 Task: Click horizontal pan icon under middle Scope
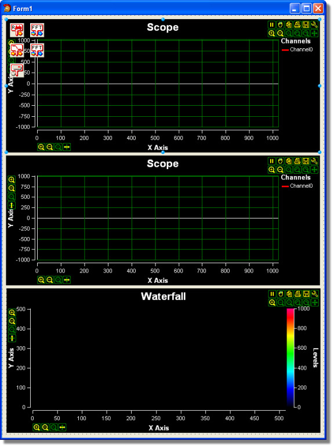[x=67, y=280]
